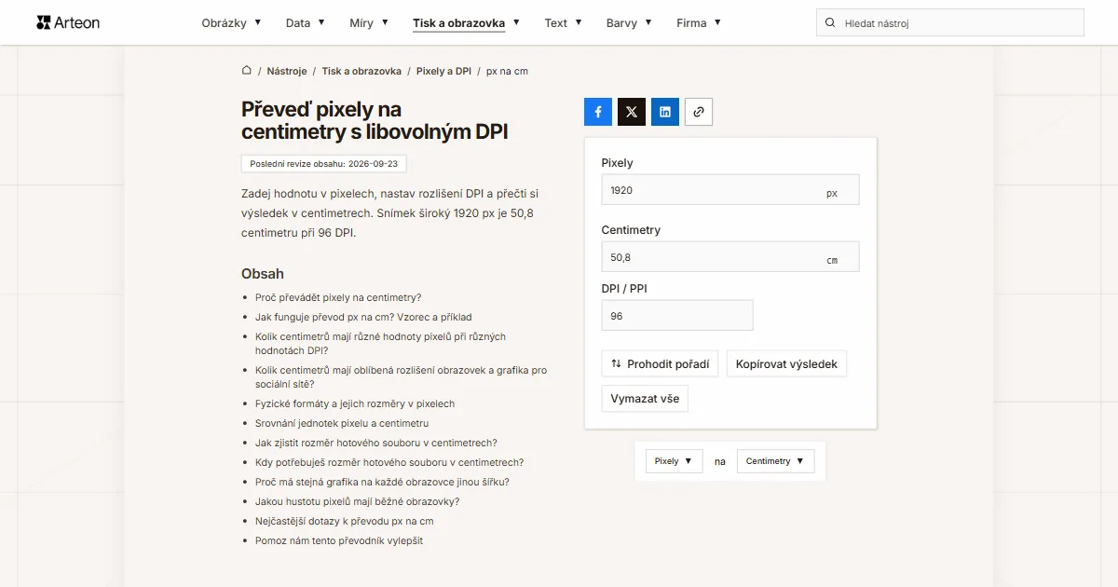Open 'oblíbená rozlišení obrazovek a grafika' link
This screenshot has width=1118, height=587.
pyautogui.click(x=401, y=376)
